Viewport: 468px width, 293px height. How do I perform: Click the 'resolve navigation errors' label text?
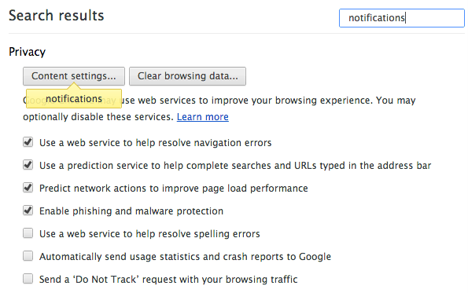[x=156, y=143]
